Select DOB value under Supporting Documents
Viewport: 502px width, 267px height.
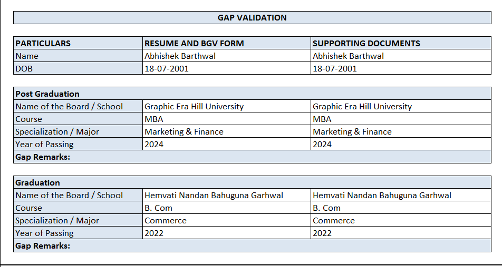click(x=401, y=69)
